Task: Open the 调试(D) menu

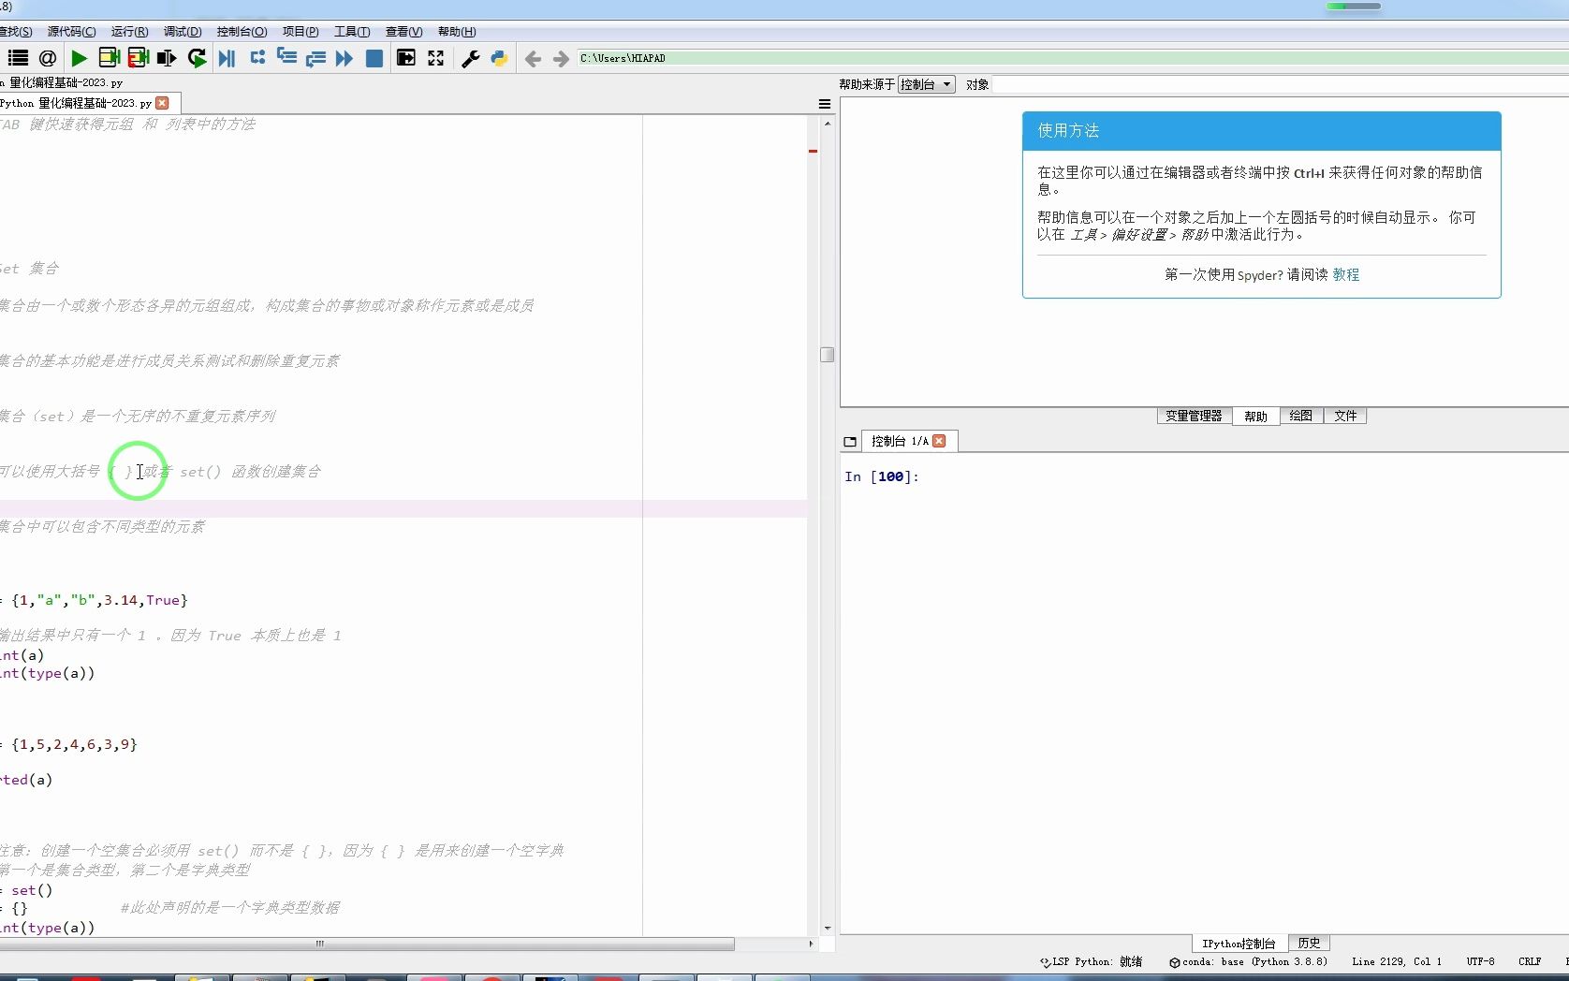Action: tap(183, 32)
